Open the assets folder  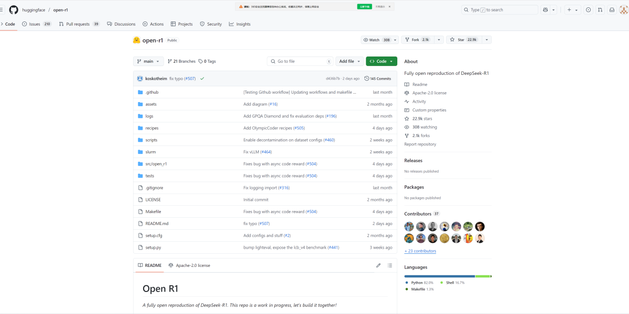coord(151,104)
